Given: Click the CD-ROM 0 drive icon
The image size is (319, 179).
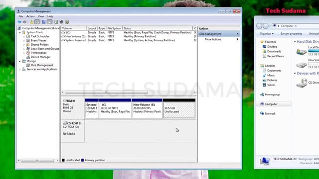Looking at the screenshot, I should tap(65, 123).
